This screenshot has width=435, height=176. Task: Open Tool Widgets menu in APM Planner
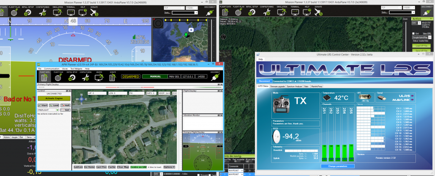point(76,68)
